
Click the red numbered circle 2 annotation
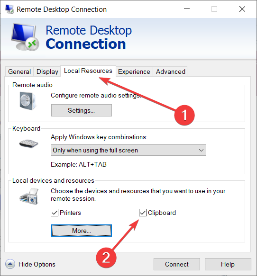[106, 258]
